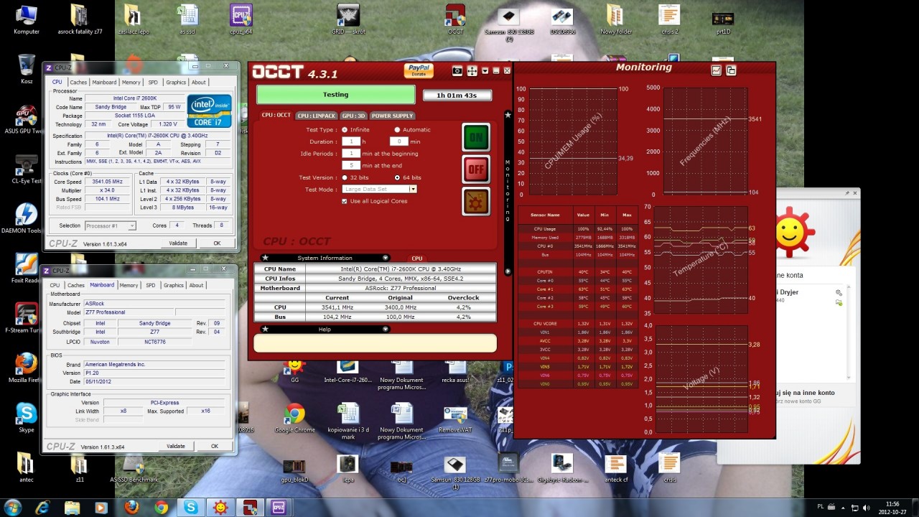Switch to the CPU : LINPACK tab

317,116
